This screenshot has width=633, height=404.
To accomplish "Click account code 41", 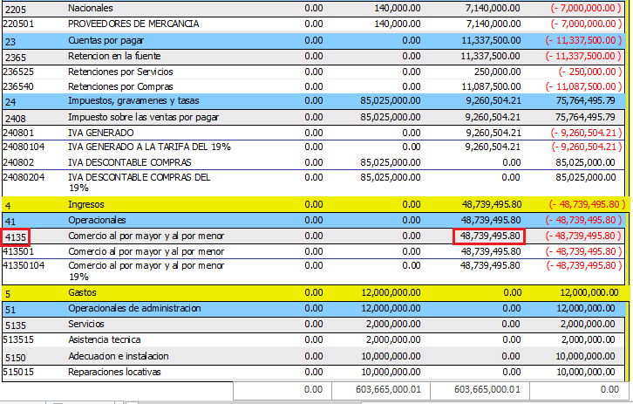I will pos(10,222).
